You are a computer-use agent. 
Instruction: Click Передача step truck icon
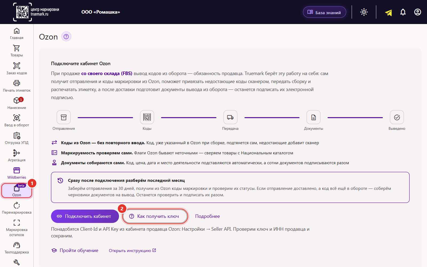230,117
